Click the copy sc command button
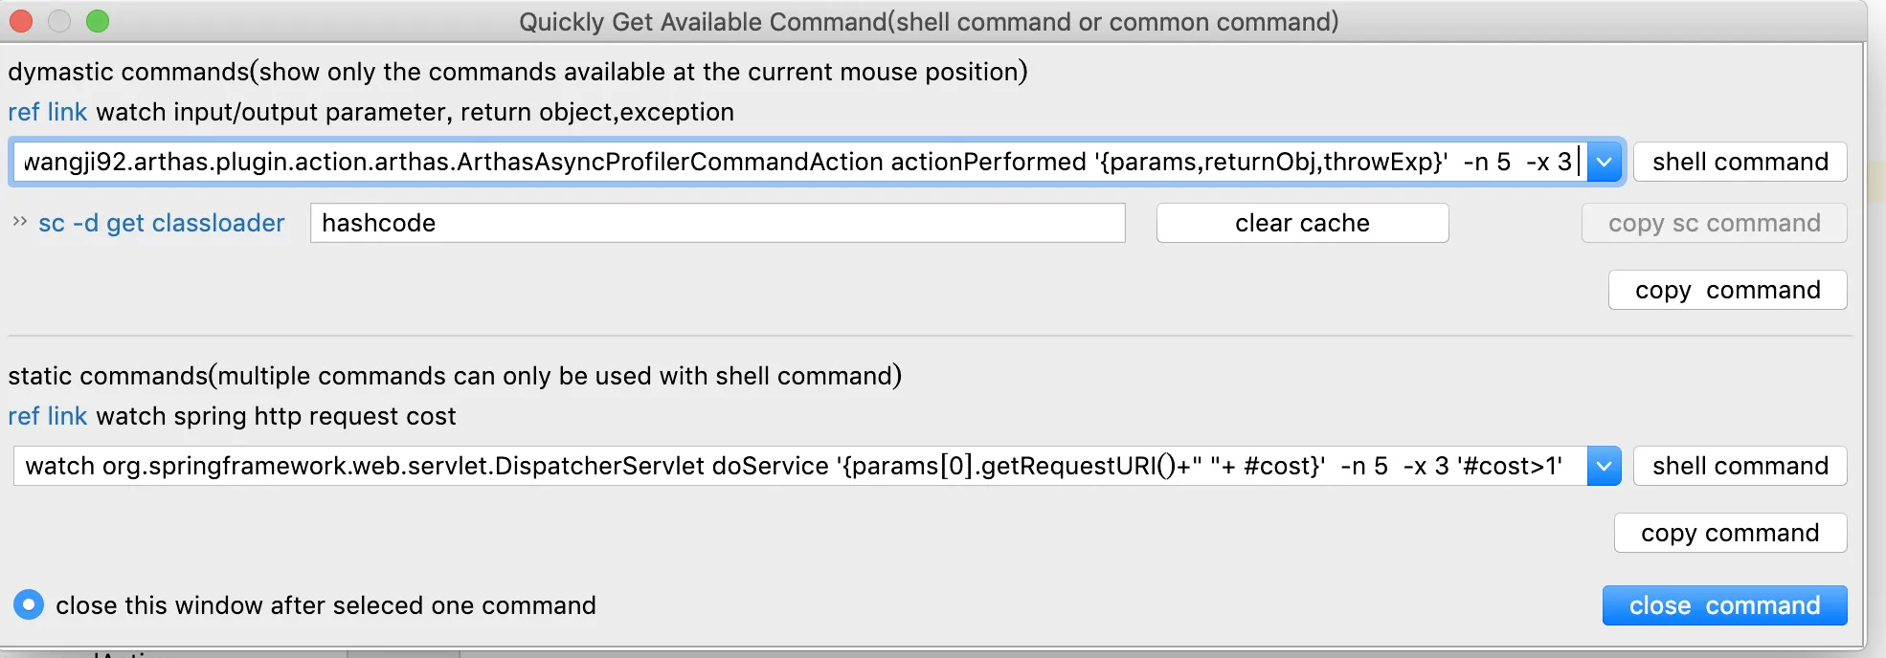 (1714, 223)
